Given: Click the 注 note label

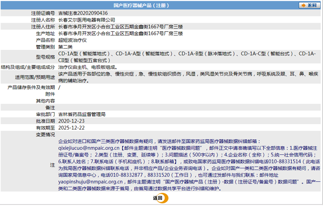Looking at the screenshot, I should point(52,165).
